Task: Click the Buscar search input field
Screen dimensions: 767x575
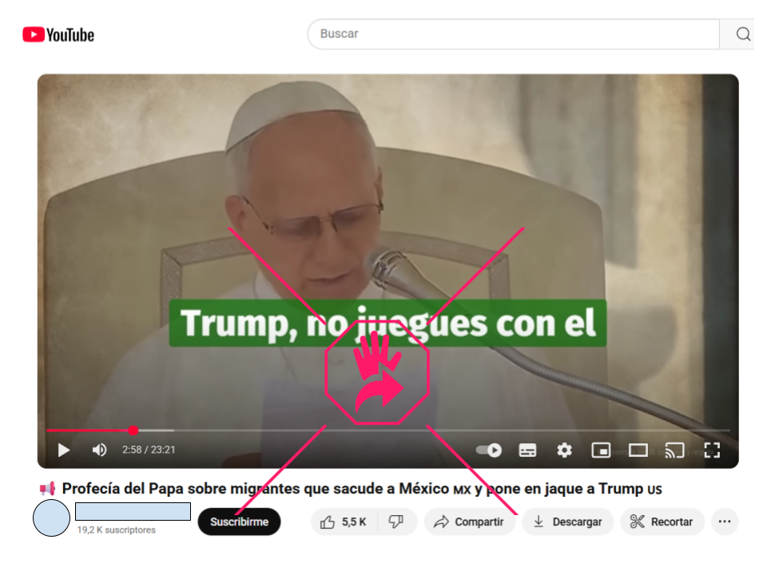Action: pos(513,34)
